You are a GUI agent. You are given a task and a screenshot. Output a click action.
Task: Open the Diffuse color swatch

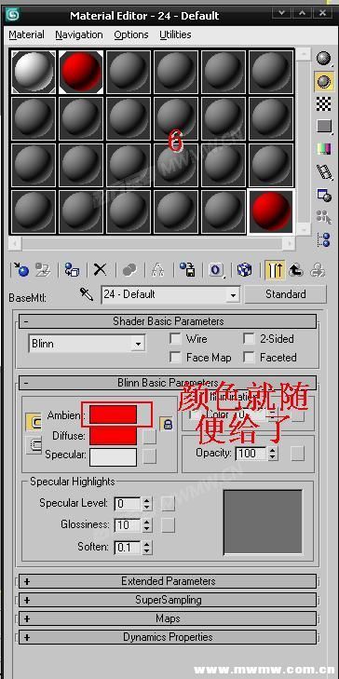pyautogui.click(x=113, y=436)
